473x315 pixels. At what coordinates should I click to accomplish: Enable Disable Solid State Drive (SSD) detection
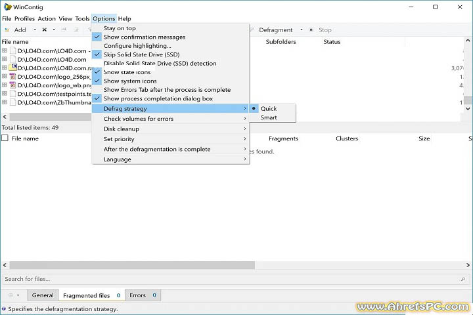click(x=170, y=63)
